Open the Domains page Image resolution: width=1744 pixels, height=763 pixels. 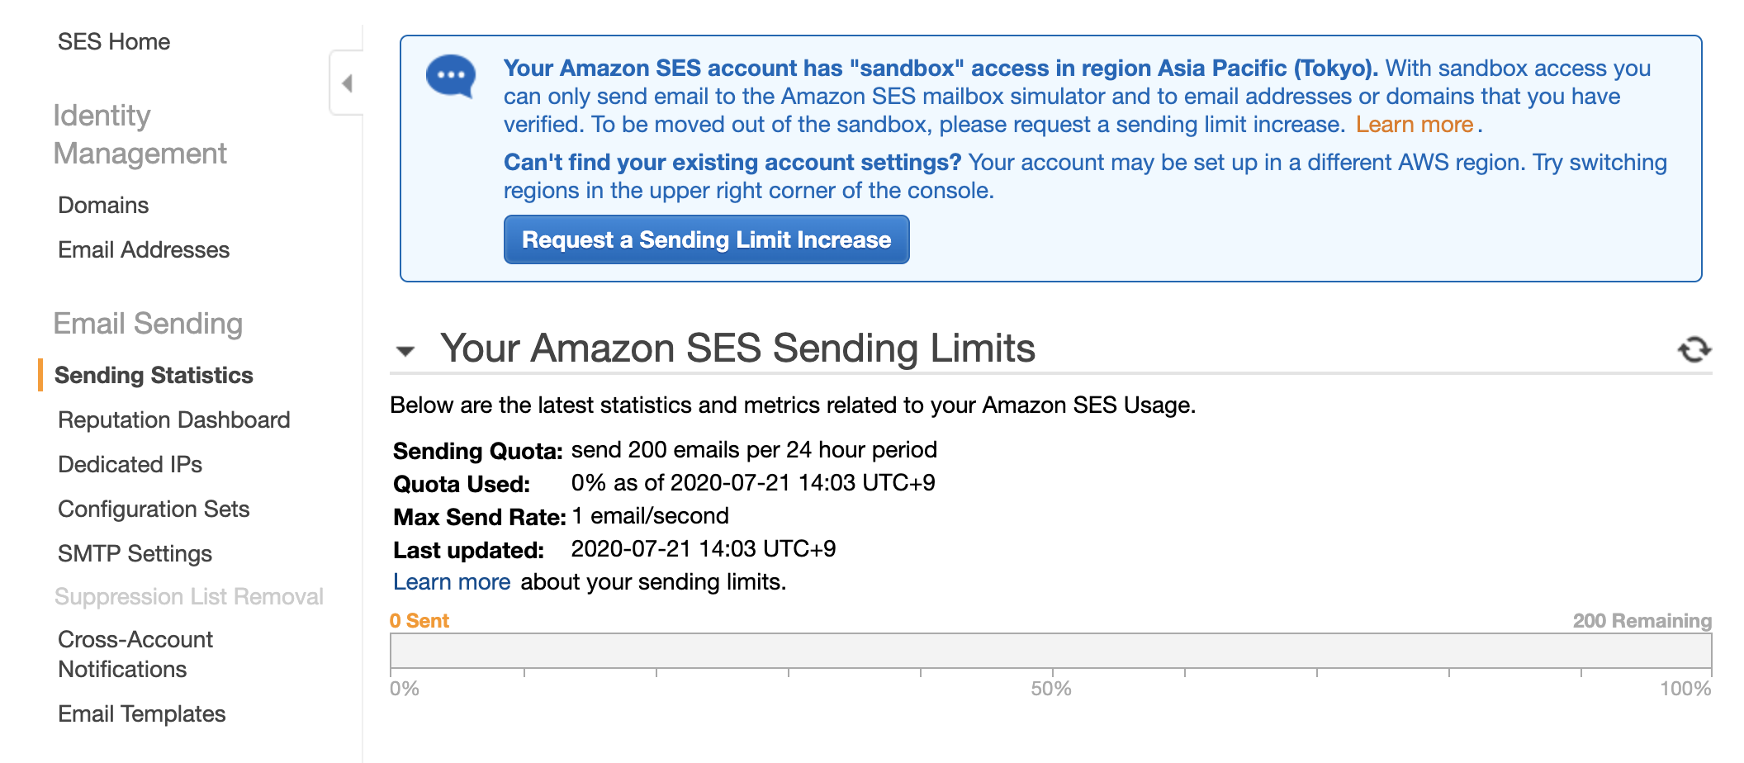(103, 206)
